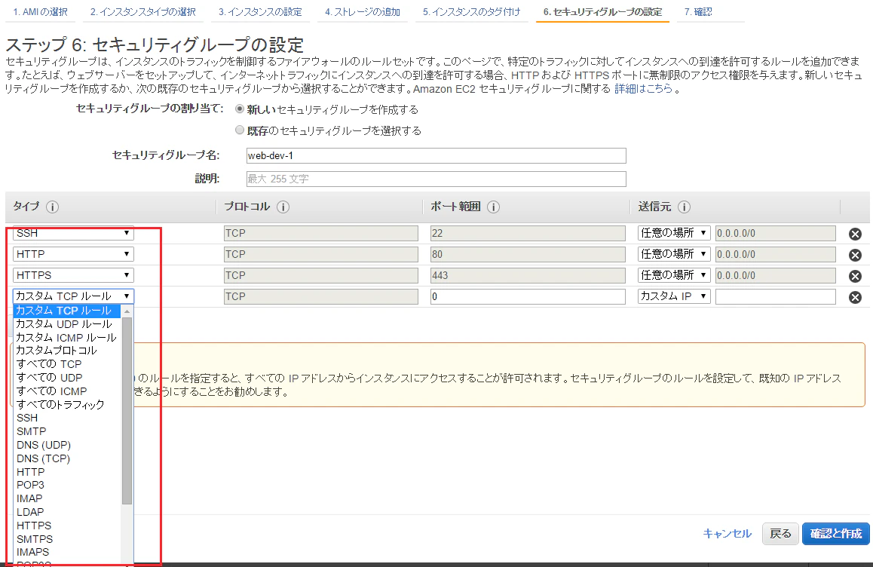873x567 pixels.
Task: Choose カスタム ICMP ルール from list
Action: pyautogui.click(x=67, y=338)
